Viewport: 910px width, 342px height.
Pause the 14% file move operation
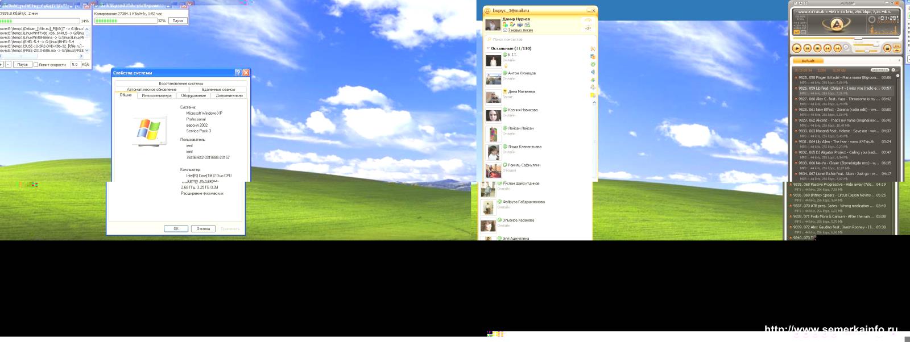pos(22,65)
